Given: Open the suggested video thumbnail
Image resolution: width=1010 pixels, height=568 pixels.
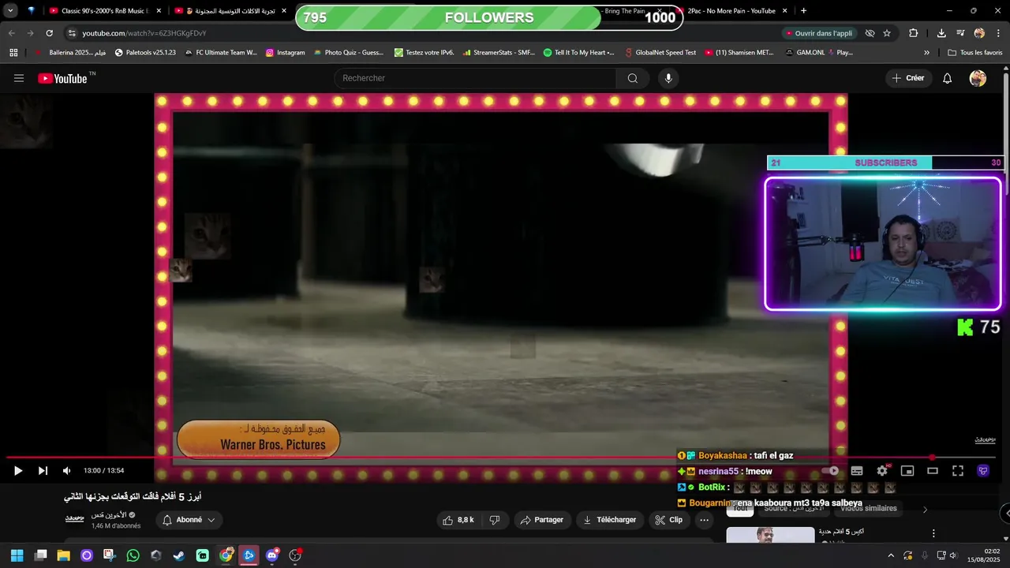Looking at the screenshot, I should (770, 536).
